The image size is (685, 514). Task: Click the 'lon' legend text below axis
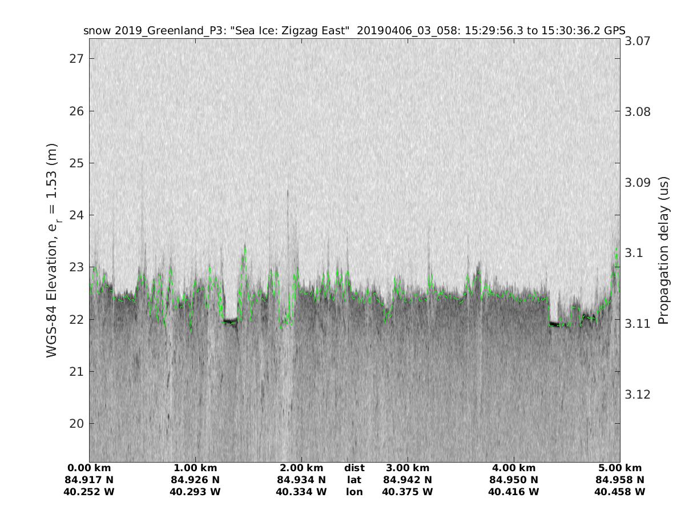click(354, 492)
